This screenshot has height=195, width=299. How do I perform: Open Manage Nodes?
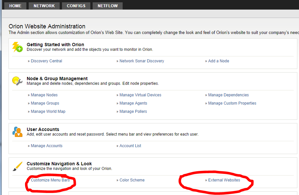(x=44, y=95)
